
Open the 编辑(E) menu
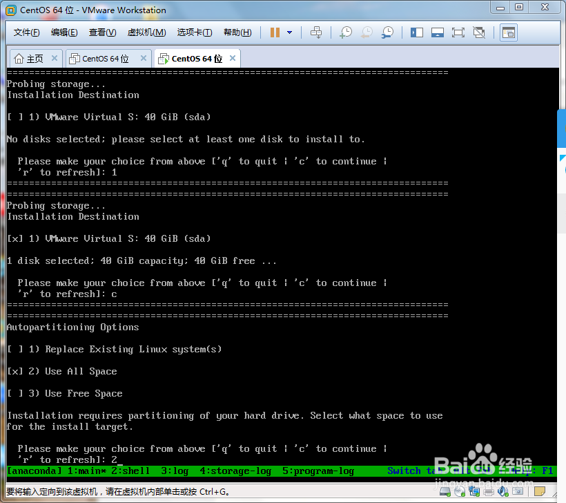64,32
